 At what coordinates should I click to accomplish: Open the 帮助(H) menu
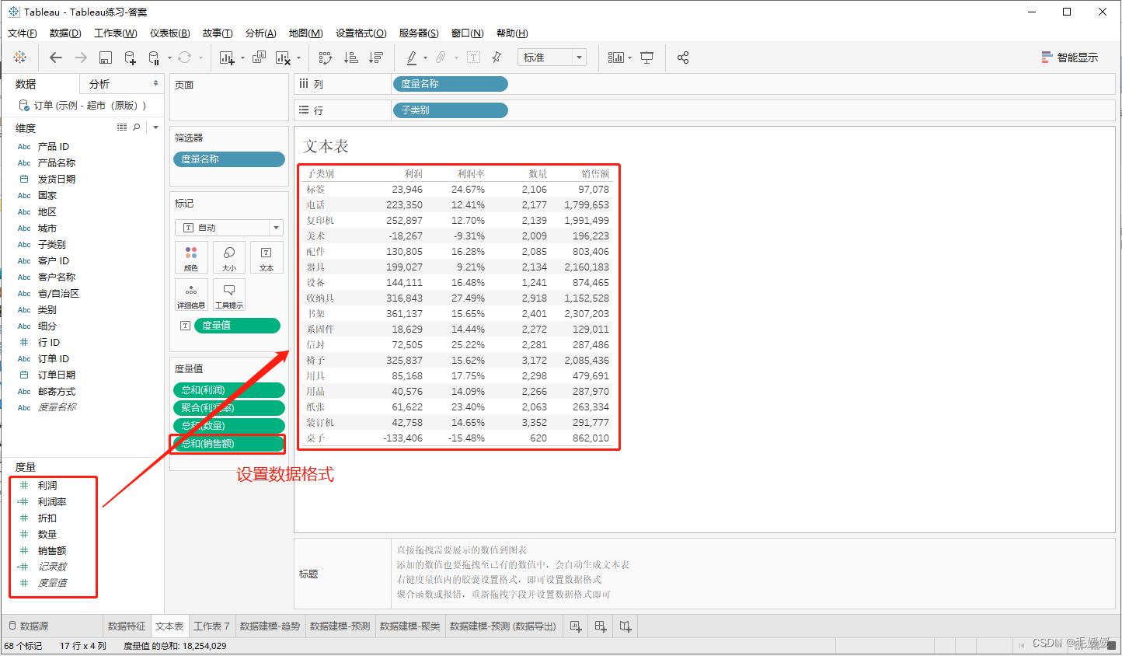512,33
